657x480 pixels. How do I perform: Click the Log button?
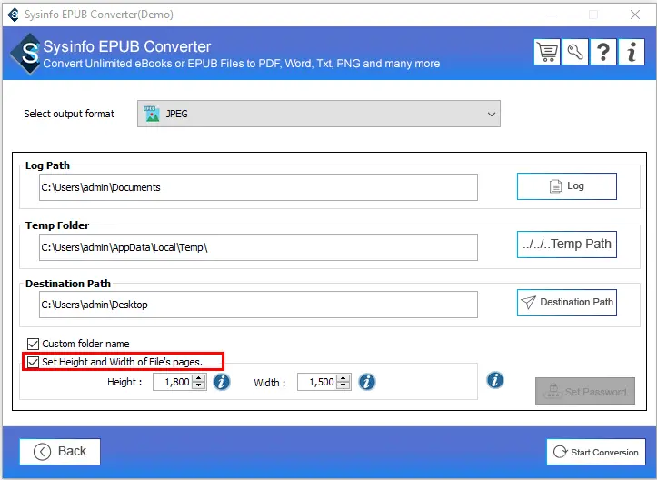[x=566, y=186]
